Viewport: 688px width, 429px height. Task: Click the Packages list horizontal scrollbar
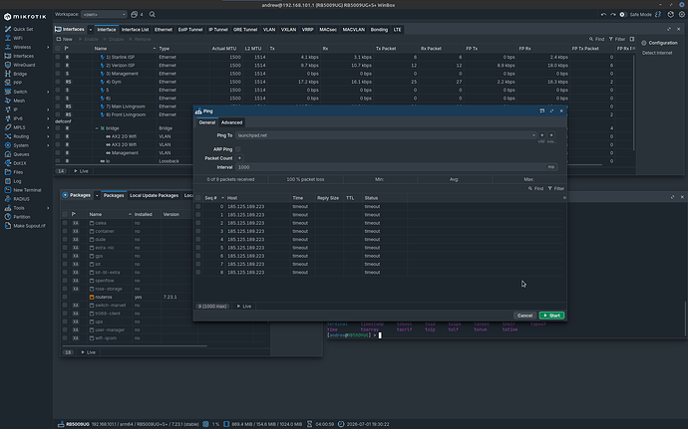coord(134,346)
